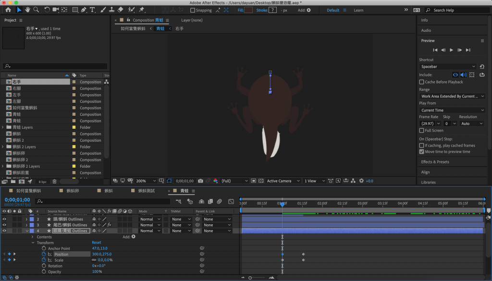Switch to the 蝌蚪卵 timeline tab
The width and height of the screenshot is (492, 281).
click(73, 191)
